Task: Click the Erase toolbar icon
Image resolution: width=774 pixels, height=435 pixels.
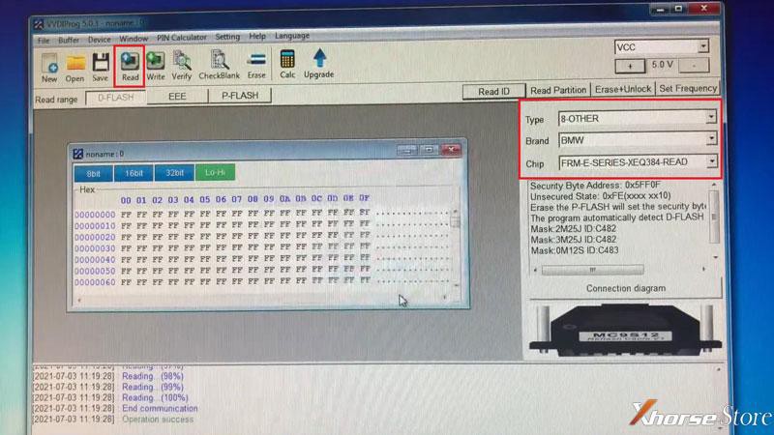Action: [256, 65]
